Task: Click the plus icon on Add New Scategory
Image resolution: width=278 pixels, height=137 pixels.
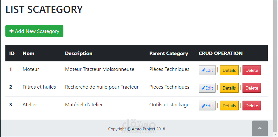Action: tap(11, 31)
